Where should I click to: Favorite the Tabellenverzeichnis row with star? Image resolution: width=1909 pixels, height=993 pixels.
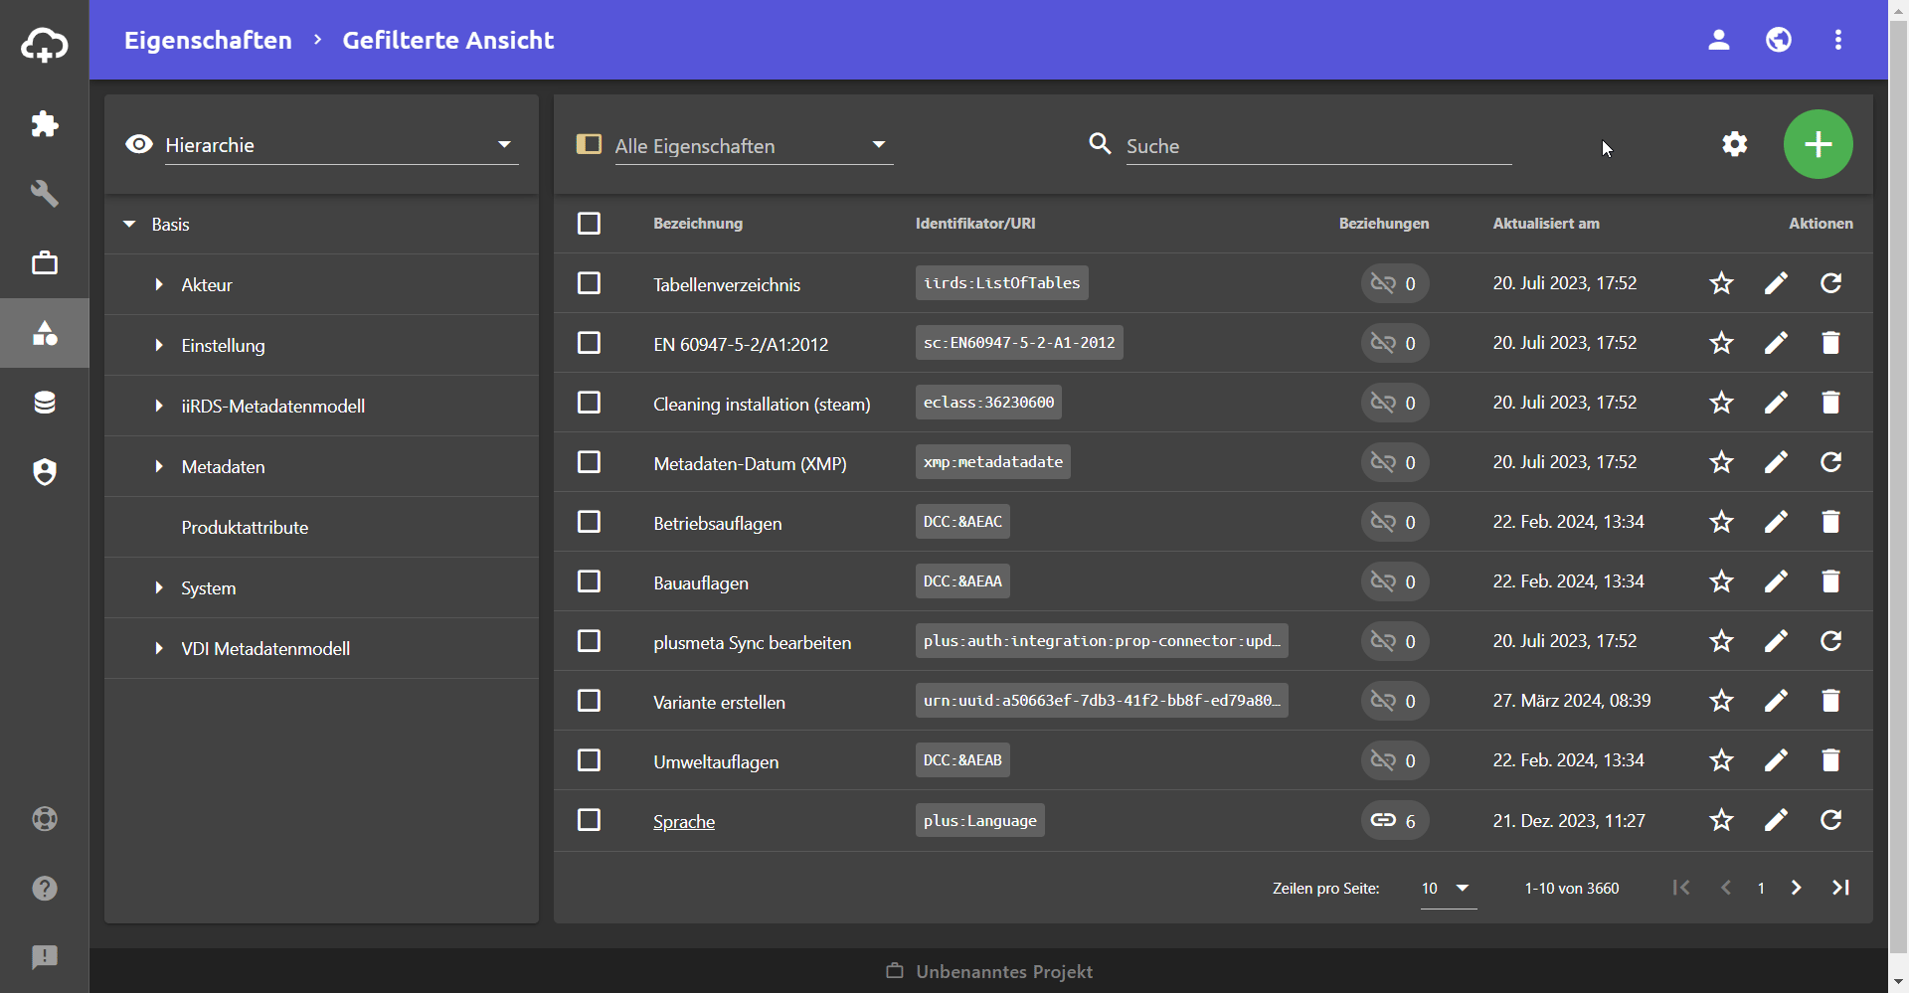[1721, 283]
